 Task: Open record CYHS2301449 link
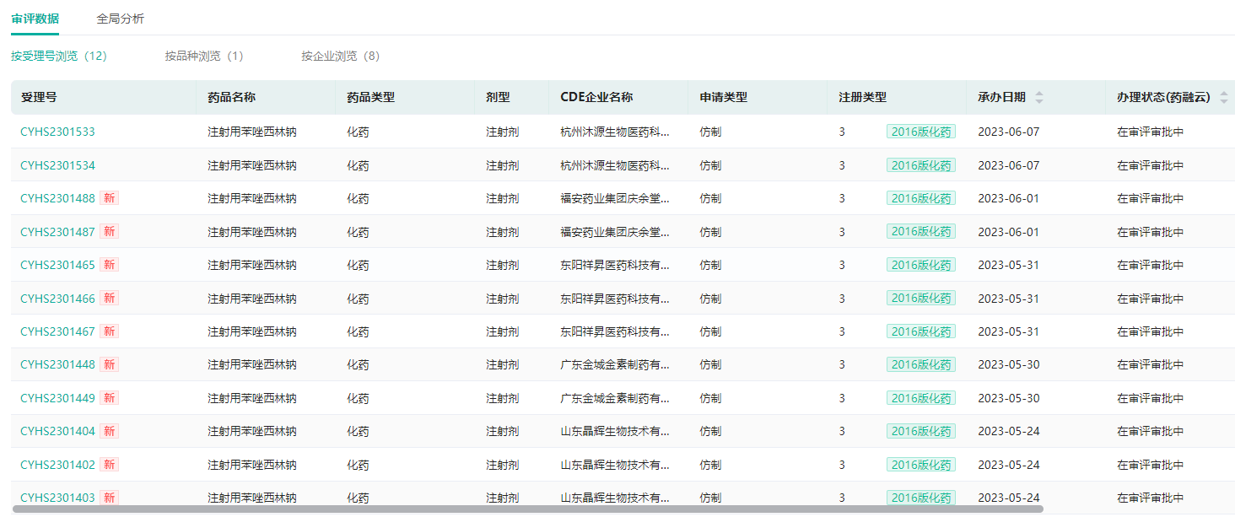[x=57, y=398]
